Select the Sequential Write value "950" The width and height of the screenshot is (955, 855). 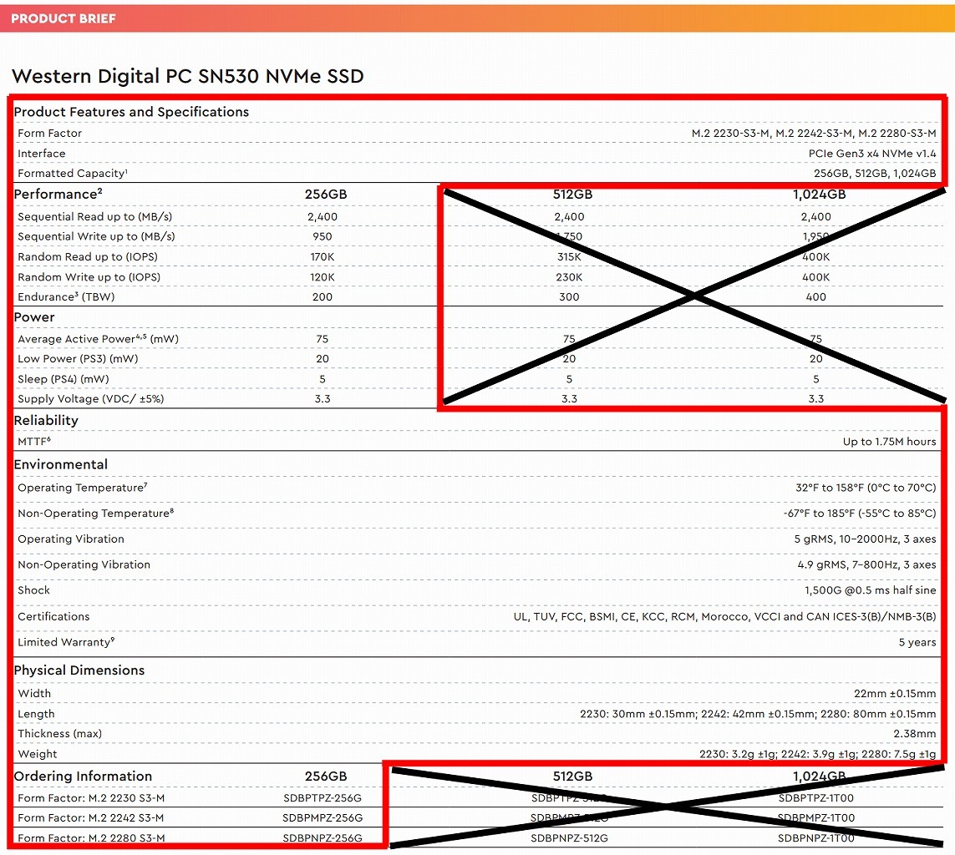click(323, 237)
